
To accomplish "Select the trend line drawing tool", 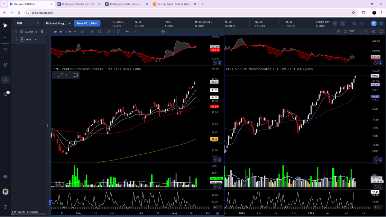I will point(60,75).
